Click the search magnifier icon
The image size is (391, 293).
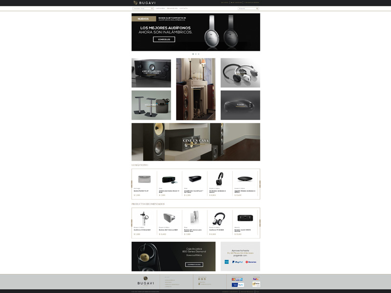pos(258,8)
